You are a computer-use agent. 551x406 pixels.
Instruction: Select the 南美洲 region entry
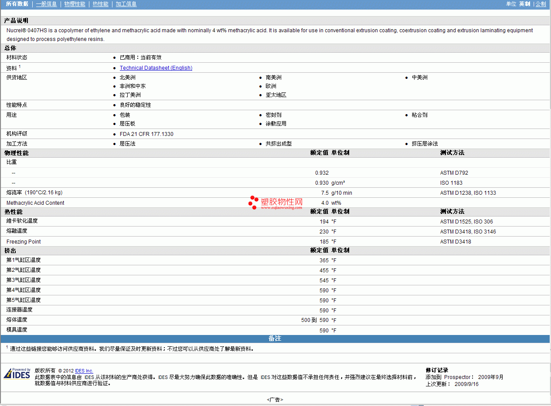(x=274, y=78)
